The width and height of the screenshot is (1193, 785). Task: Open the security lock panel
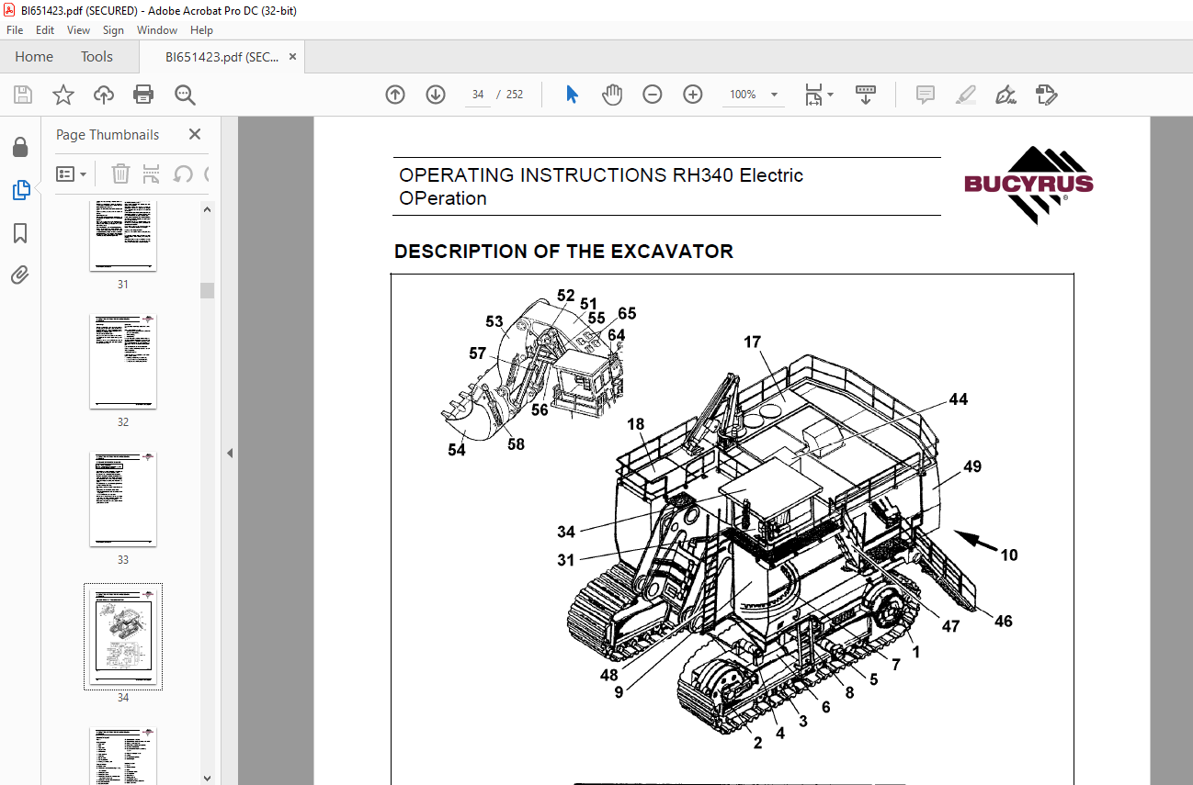point(20,148)
